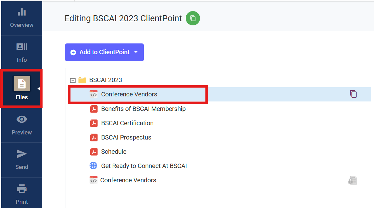Click the BSCAI 2023 folder icon
The width and height of the screenshot is (374, 208).
[x=82, y=80]
